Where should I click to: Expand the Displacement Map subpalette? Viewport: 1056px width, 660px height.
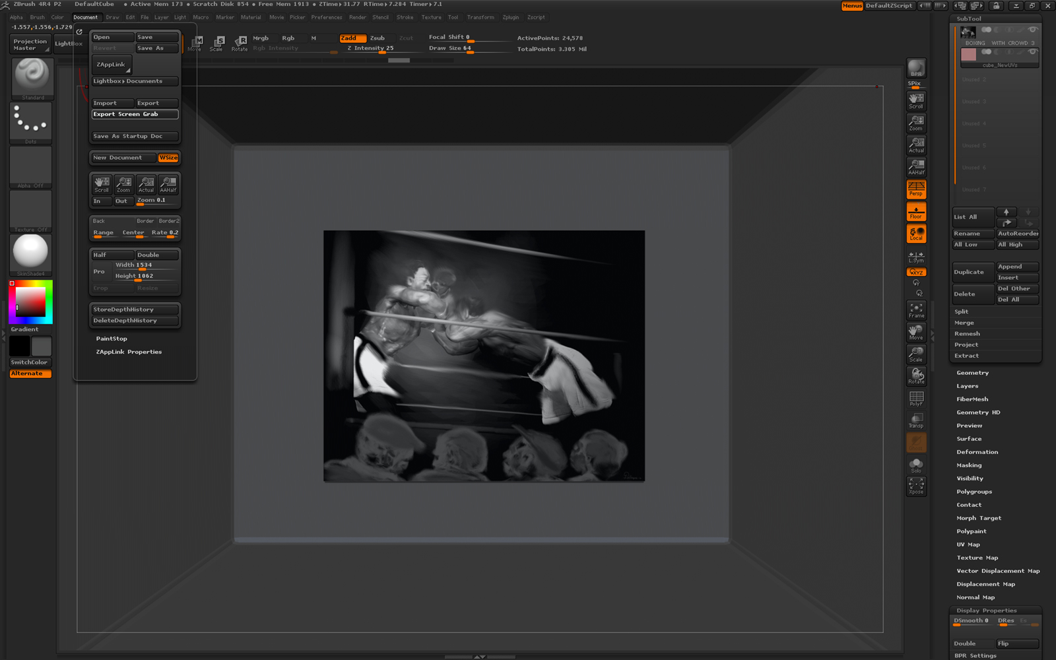[986, 584]
